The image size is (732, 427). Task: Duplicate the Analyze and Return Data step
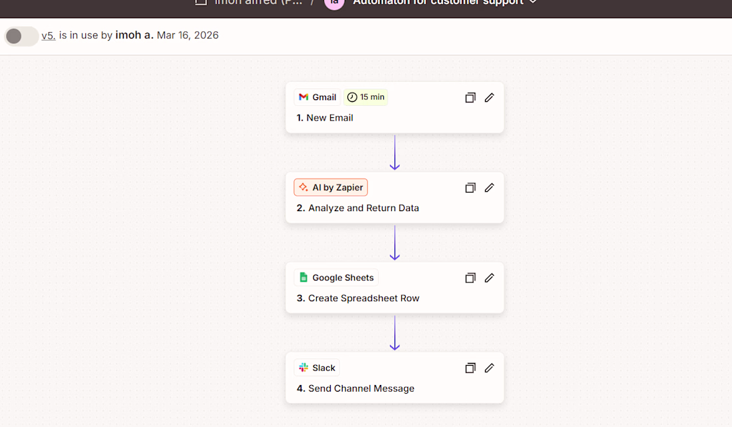470,188
